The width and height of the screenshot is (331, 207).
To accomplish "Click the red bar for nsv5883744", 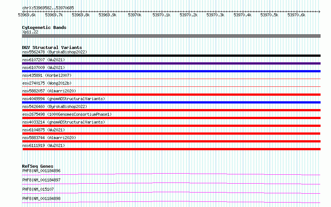I will pyautogui.click(x=171, y=141).
